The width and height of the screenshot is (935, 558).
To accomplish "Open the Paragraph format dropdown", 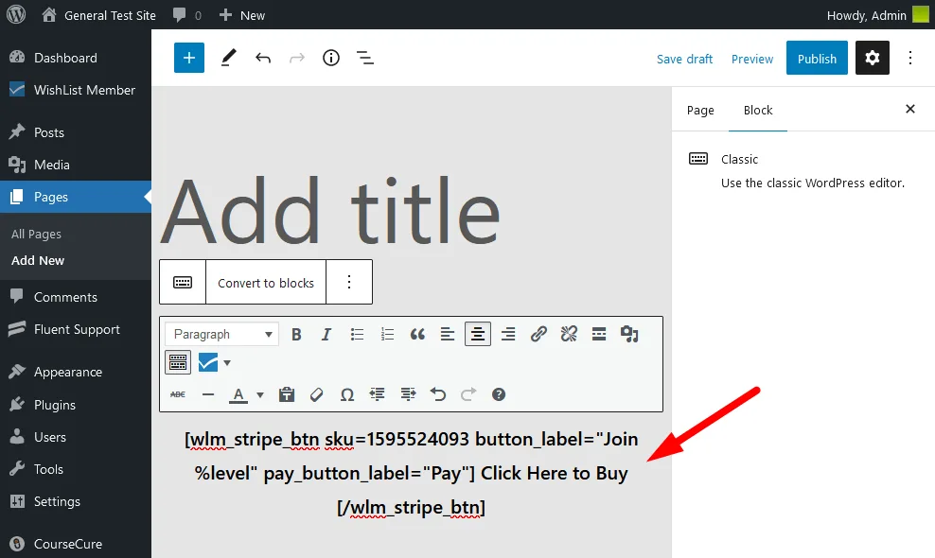I will 221,335.
